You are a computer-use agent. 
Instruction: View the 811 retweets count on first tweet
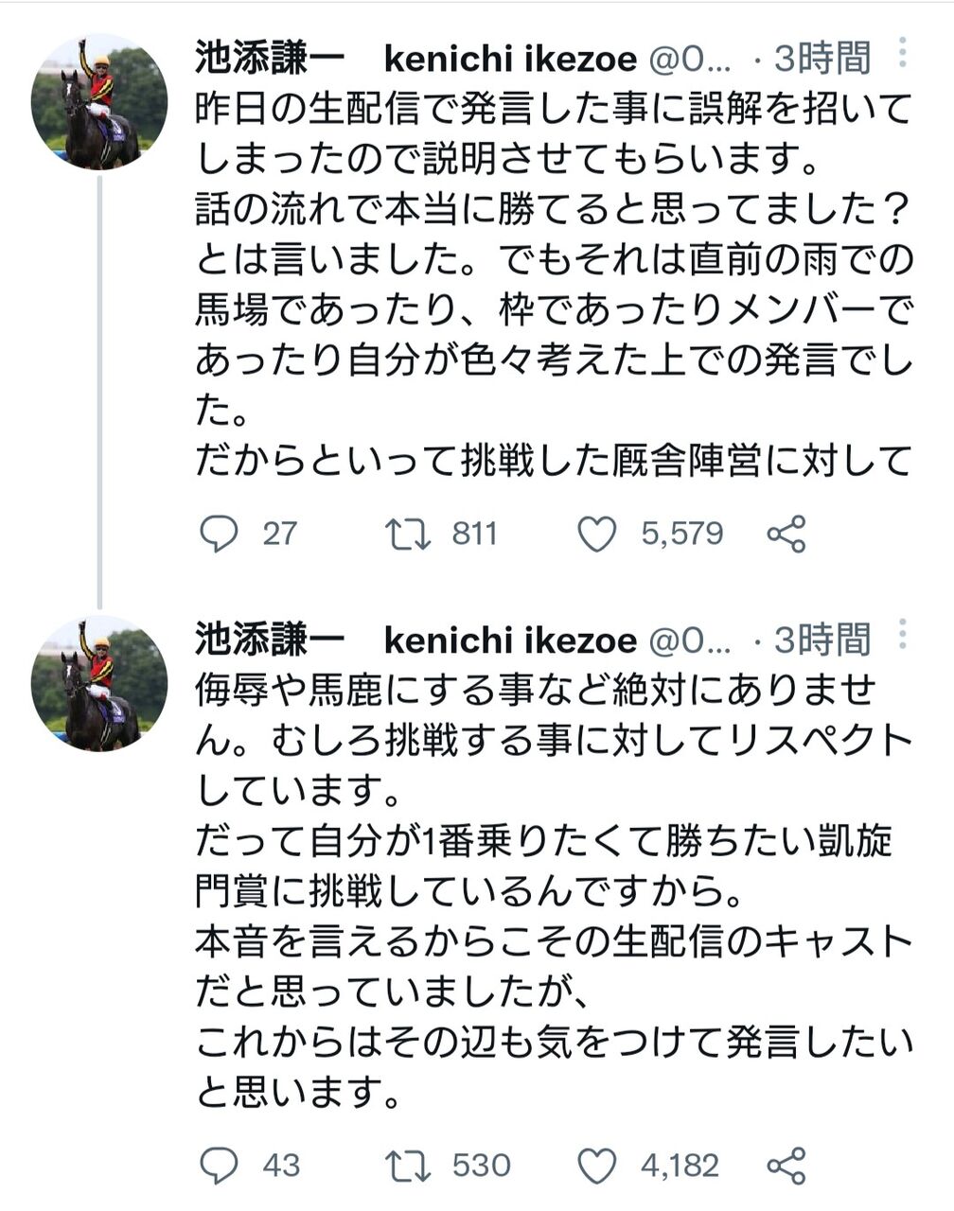[x=474, y=535]
